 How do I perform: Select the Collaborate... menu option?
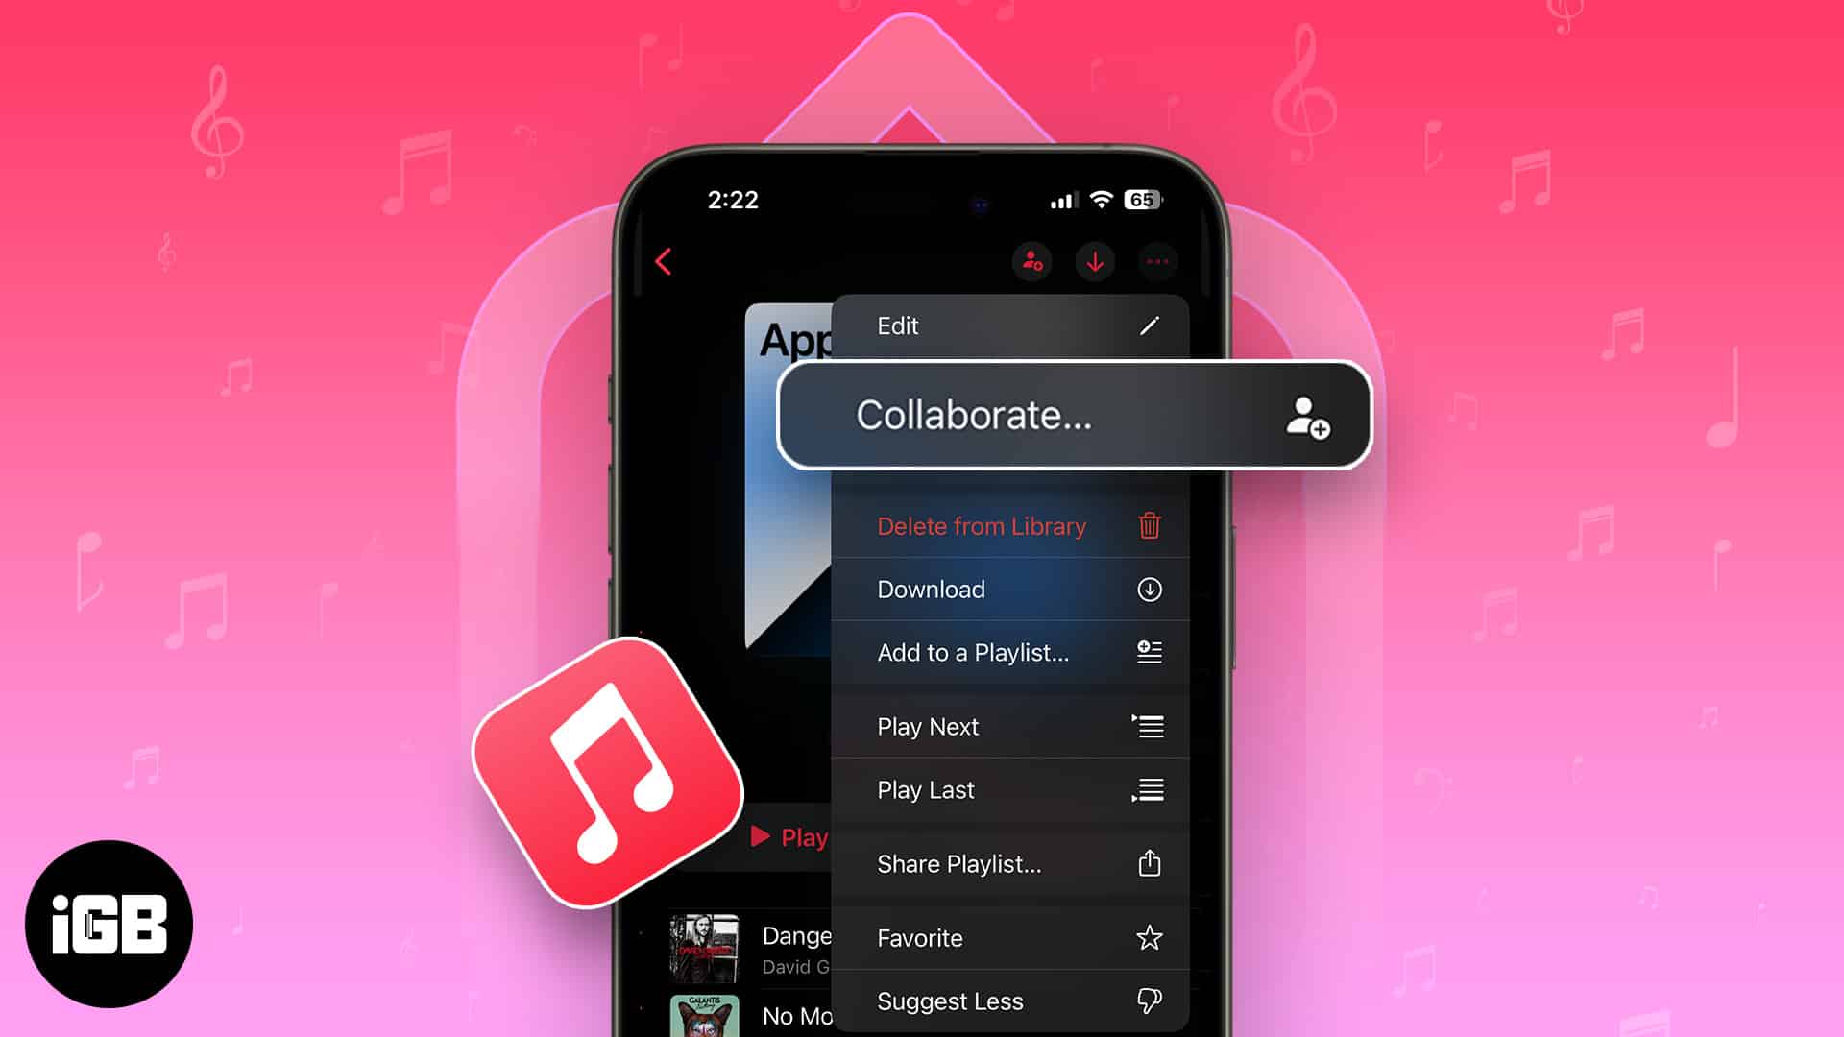[1073, 414]
